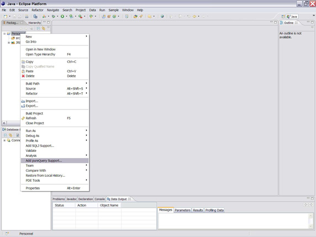Image resolution: width=316 pixels, height=237 pixels.
Task: Click the Java perspective button
Action: coord(292,17)
